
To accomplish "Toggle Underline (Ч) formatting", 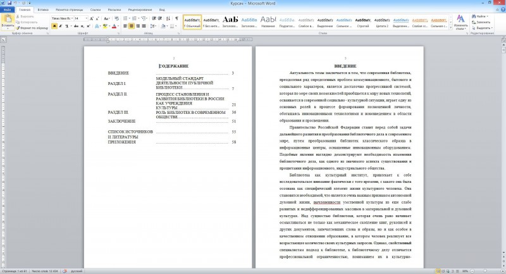I will click(x=67, y=26).
